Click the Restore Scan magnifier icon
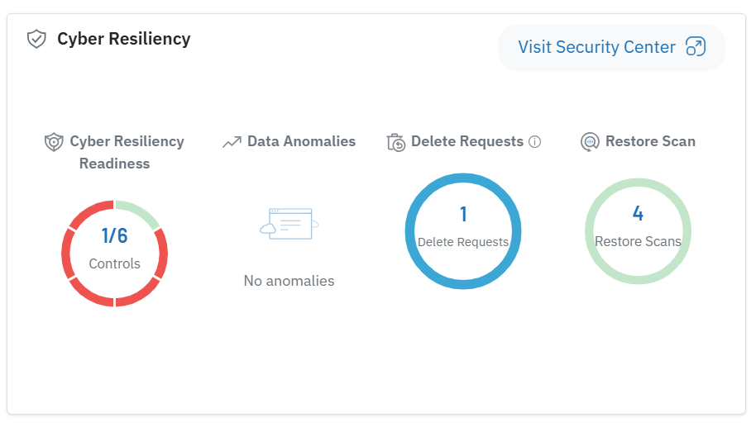Screen dimensions: 756x427 click(x=590, y=142)
